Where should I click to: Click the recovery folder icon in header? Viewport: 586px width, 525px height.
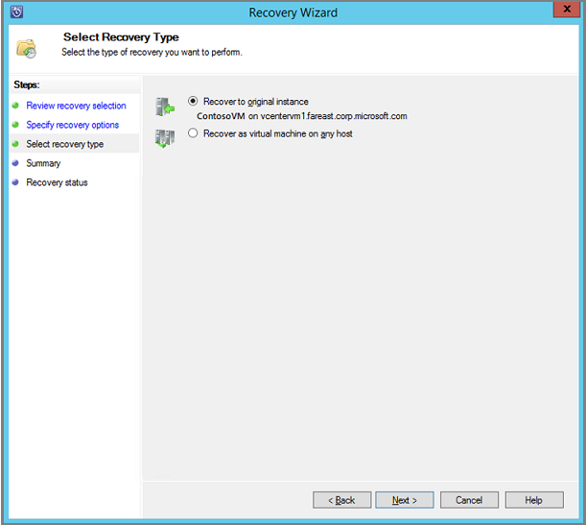coord(26,49)
